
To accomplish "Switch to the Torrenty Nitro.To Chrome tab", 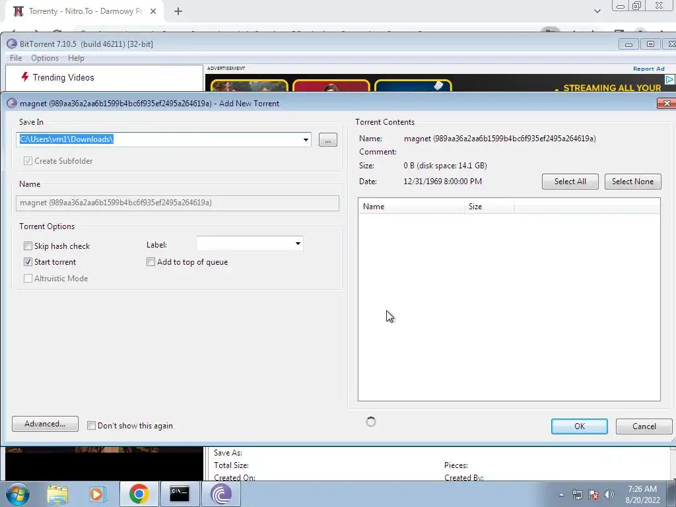I will click(85, 11).
